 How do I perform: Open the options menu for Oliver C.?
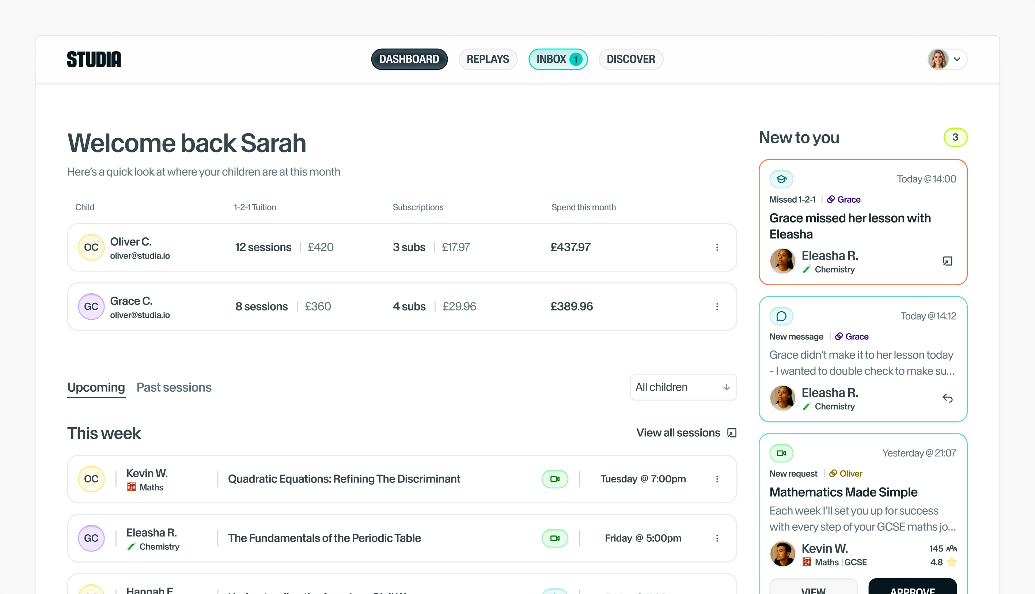(x=717, y=247)
